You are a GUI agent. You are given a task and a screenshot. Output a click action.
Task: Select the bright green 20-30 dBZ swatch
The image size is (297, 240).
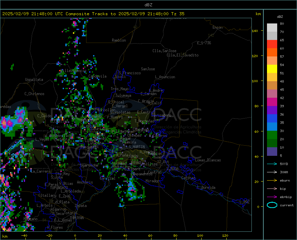pyautogui.click(x=272, y=135)
